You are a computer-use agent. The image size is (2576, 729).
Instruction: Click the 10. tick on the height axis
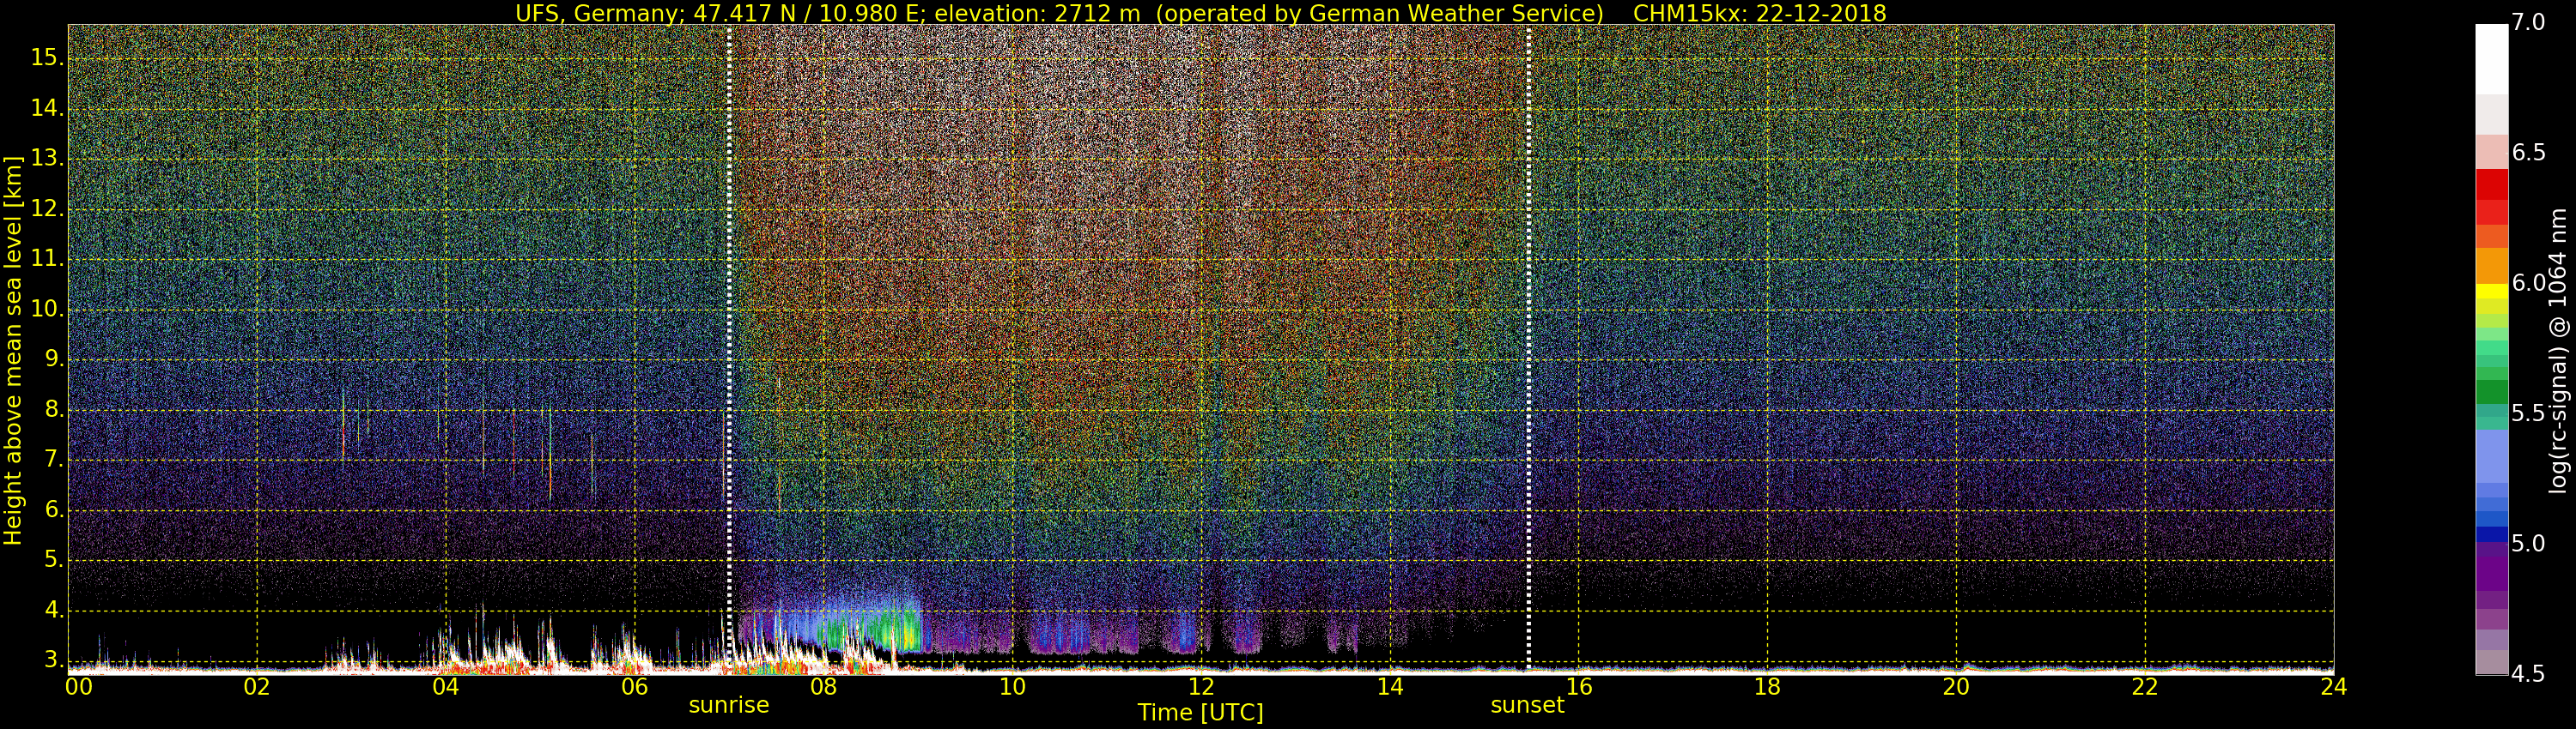pos(46,310)
